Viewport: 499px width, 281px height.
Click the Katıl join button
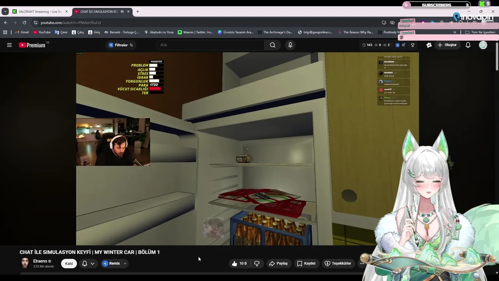tap(69, 263)
